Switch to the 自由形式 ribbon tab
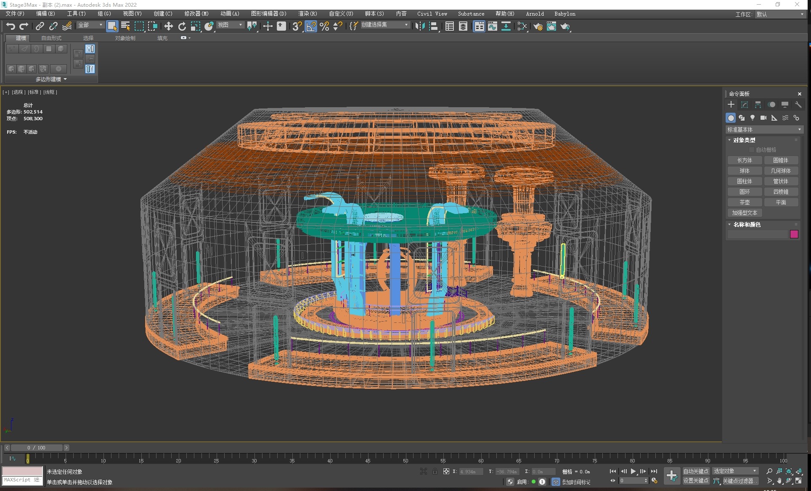811x491 pixels. tap(51, 38)
